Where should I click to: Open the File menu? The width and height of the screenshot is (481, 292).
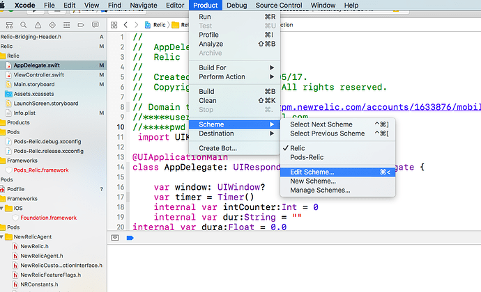(49, 5)
